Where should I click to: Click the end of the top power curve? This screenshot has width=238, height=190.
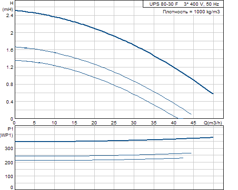(x=213, y=137)
